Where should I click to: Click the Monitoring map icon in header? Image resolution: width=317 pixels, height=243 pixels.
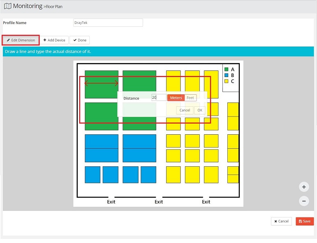[x=8, y=6]
